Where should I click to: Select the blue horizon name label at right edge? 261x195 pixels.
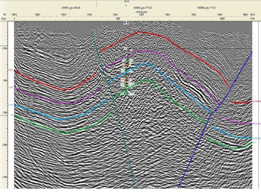pos(257,138)
